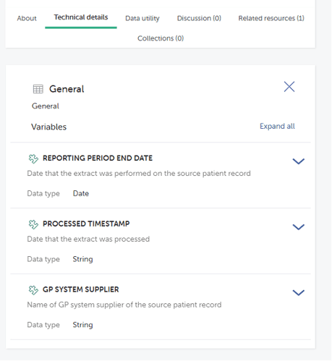332x361 pixels.
Task: Click the Variables section heading
Action: click(x=48, y=127)
